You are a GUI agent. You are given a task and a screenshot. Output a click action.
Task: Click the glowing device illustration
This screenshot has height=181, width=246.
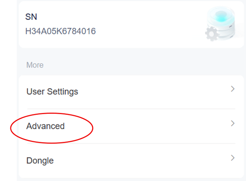(221, 23)
